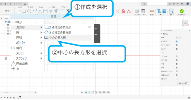The width and height of the screenshot is (191, 100).
Task: Open the 検査 dropdown
Action: tap(152, 15)
